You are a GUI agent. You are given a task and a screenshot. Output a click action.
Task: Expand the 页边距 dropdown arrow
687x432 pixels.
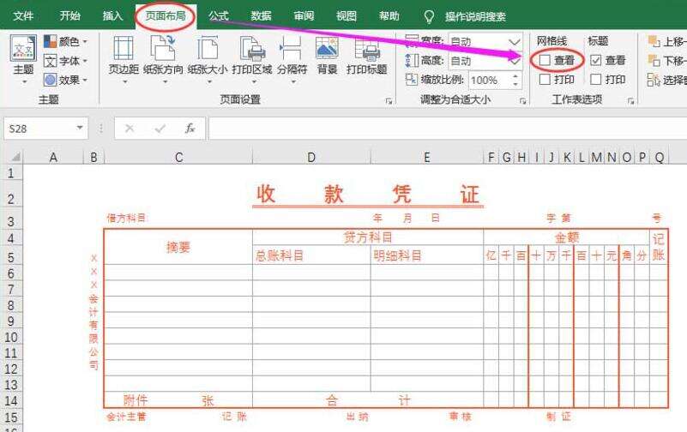pos(125,81)
